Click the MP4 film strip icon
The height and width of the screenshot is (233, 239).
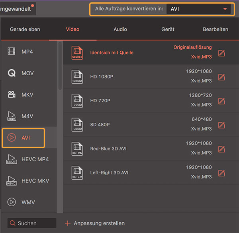click(12, 51)
